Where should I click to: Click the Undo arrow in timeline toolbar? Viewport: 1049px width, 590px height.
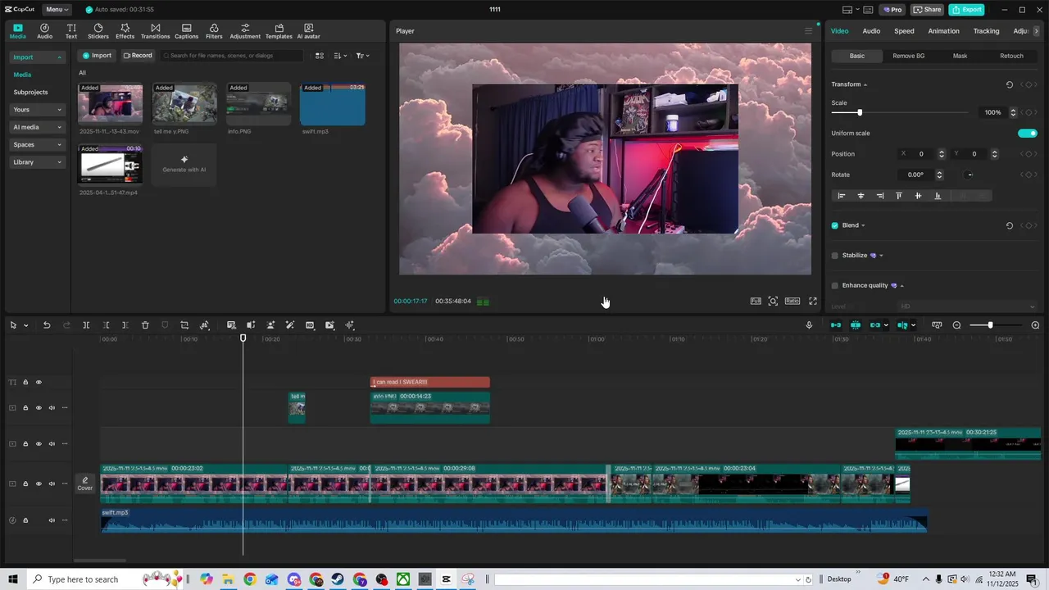[47, 325]
